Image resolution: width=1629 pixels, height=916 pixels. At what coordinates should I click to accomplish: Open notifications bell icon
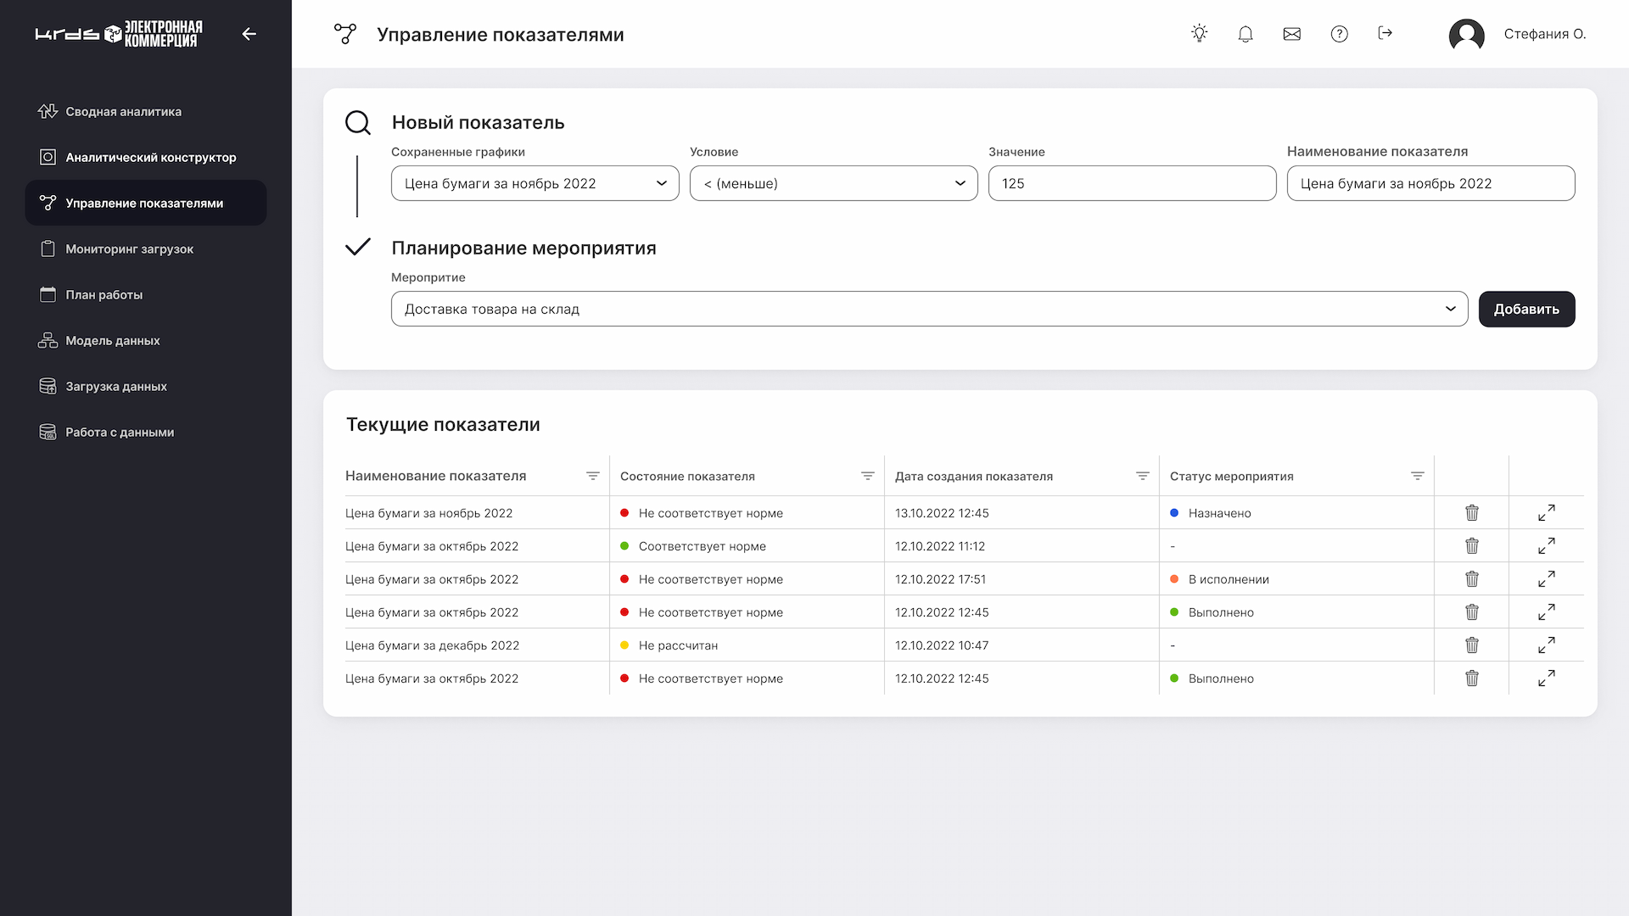point(1246,34)
